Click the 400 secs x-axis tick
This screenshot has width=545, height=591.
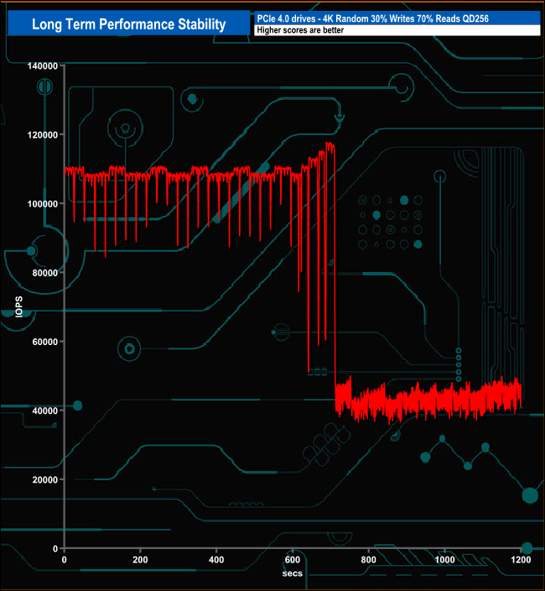point(216,560)
